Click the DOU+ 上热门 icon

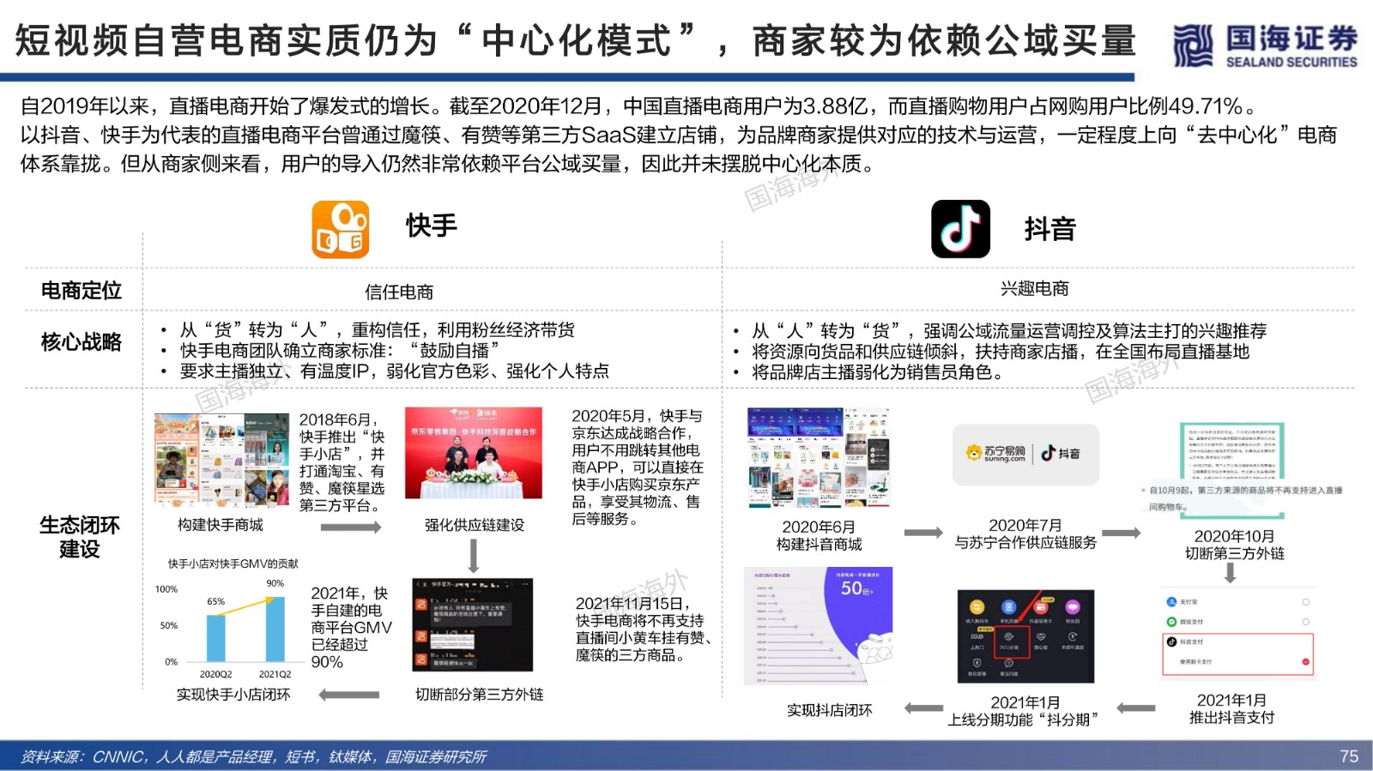[x=977, y=636]
